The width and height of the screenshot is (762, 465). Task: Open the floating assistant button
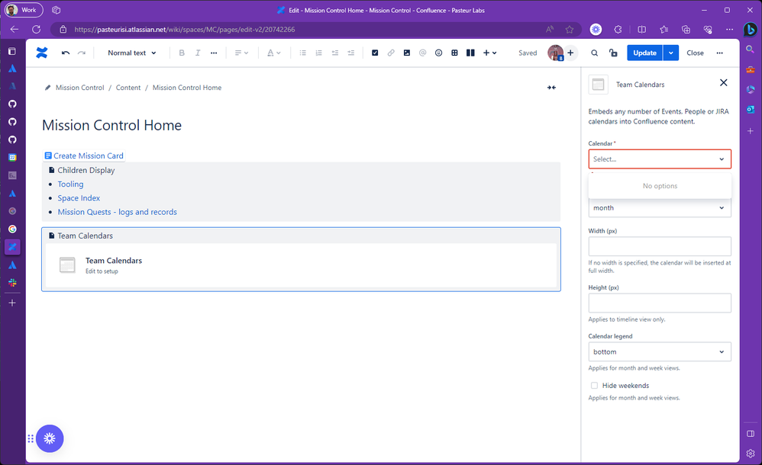49,438
